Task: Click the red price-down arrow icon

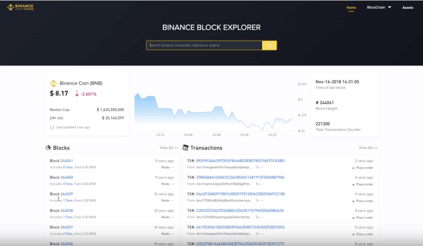Action: pos(77,94)
